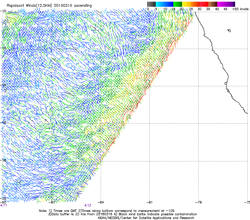Screen dimensions: 250x220
Task: Click the '25' label under the color scale
Action: tap(191, 9)
